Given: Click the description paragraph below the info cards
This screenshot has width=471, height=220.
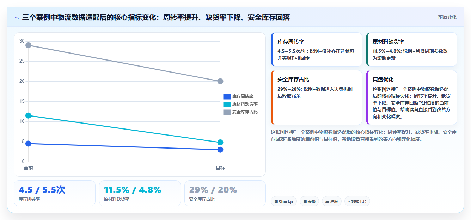Looking at the screenshot, I should click(x=364, y=136).
